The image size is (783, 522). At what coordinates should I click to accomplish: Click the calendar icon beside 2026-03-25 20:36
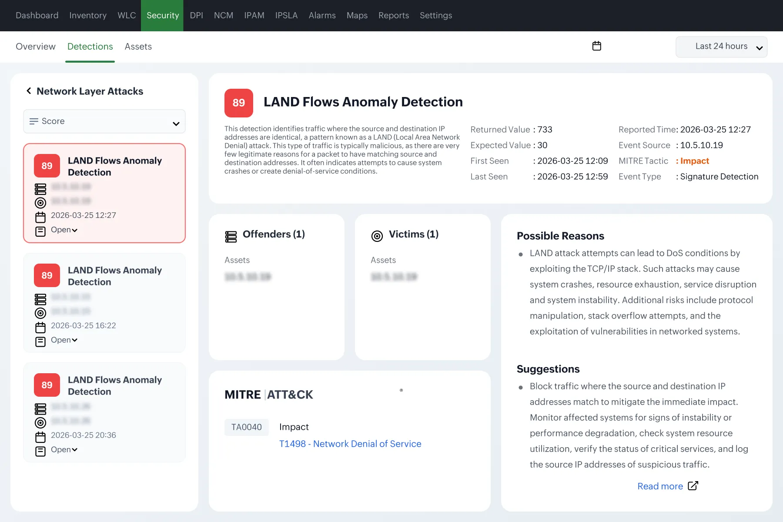pyautogui.click(x=40, y=437)
